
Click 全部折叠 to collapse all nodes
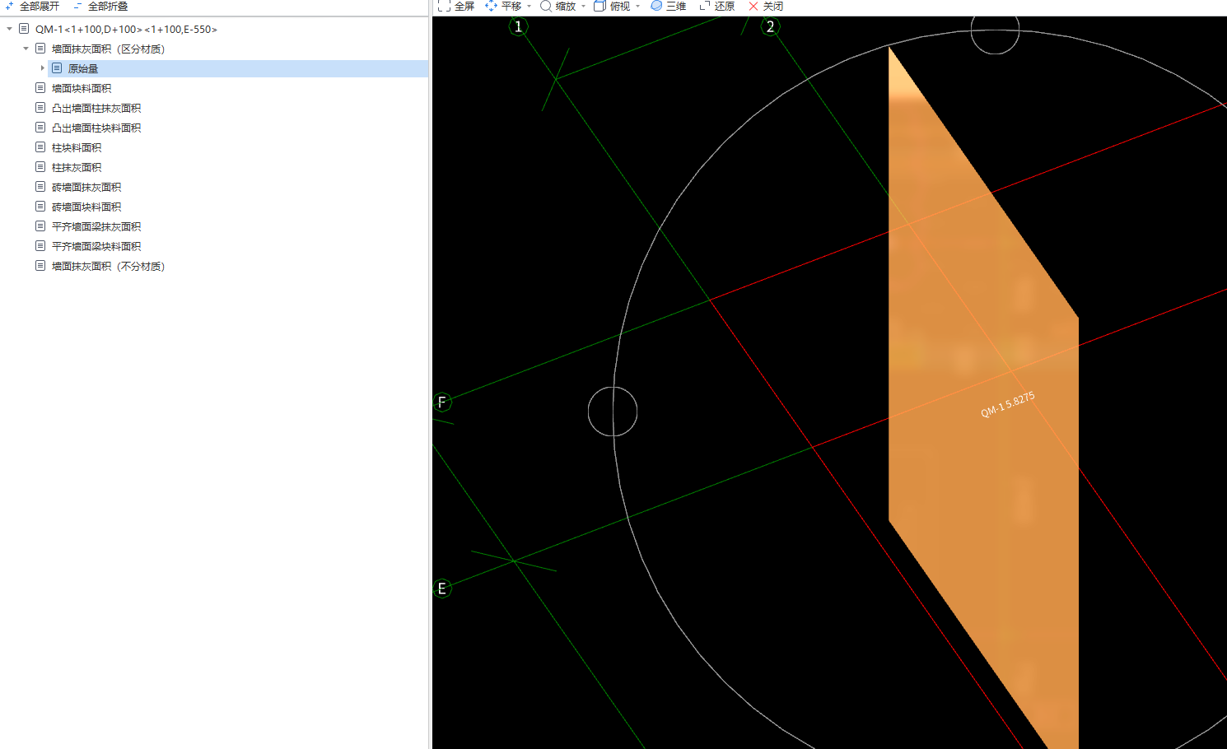pos(100,7)
